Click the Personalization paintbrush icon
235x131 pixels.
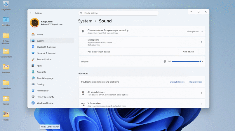point(33,59)
